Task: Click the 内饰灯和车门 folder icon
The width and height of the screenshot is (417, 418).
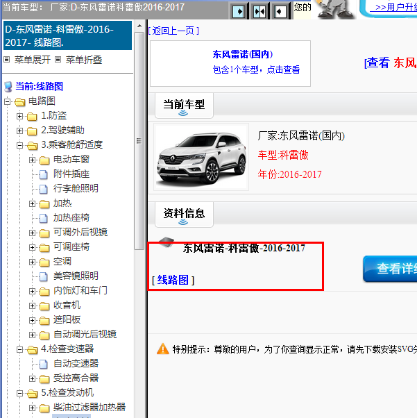Action: tap(44, 292)
